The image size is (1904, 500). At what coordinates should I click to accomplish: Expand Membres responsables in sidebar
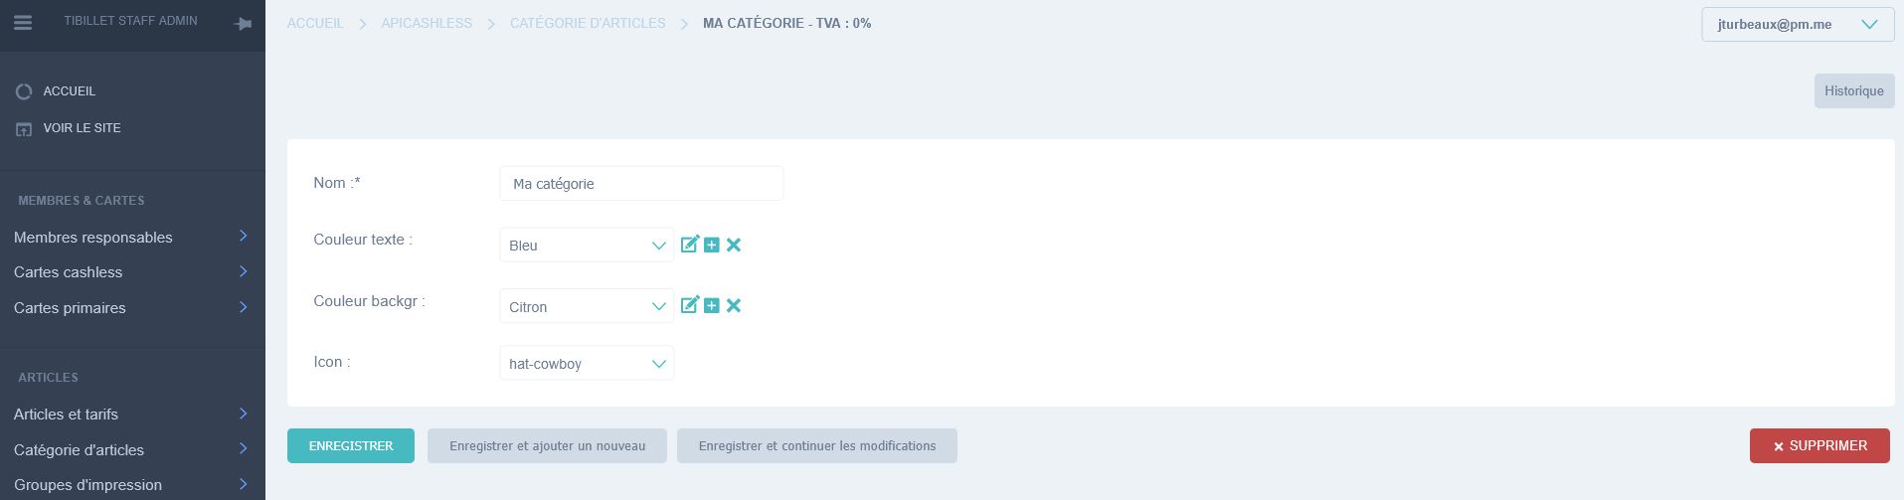tap(131, 237)
